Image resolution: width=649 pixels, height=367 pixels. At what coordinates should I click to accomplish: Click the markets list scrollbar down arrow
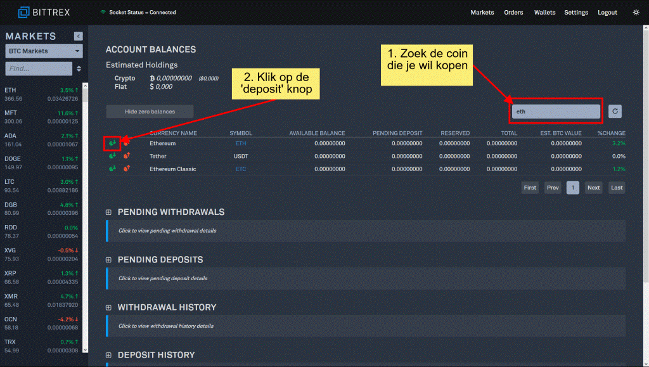[86, 350]
